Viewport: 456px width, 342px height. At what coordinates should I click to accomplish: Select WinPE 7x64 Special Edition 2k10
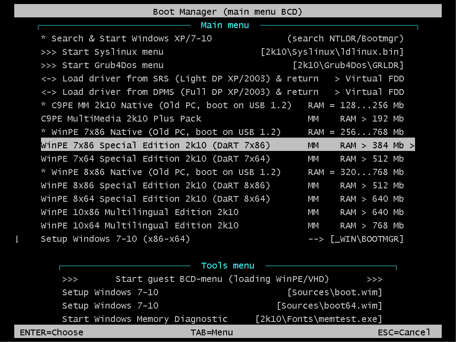pos(155,159)
